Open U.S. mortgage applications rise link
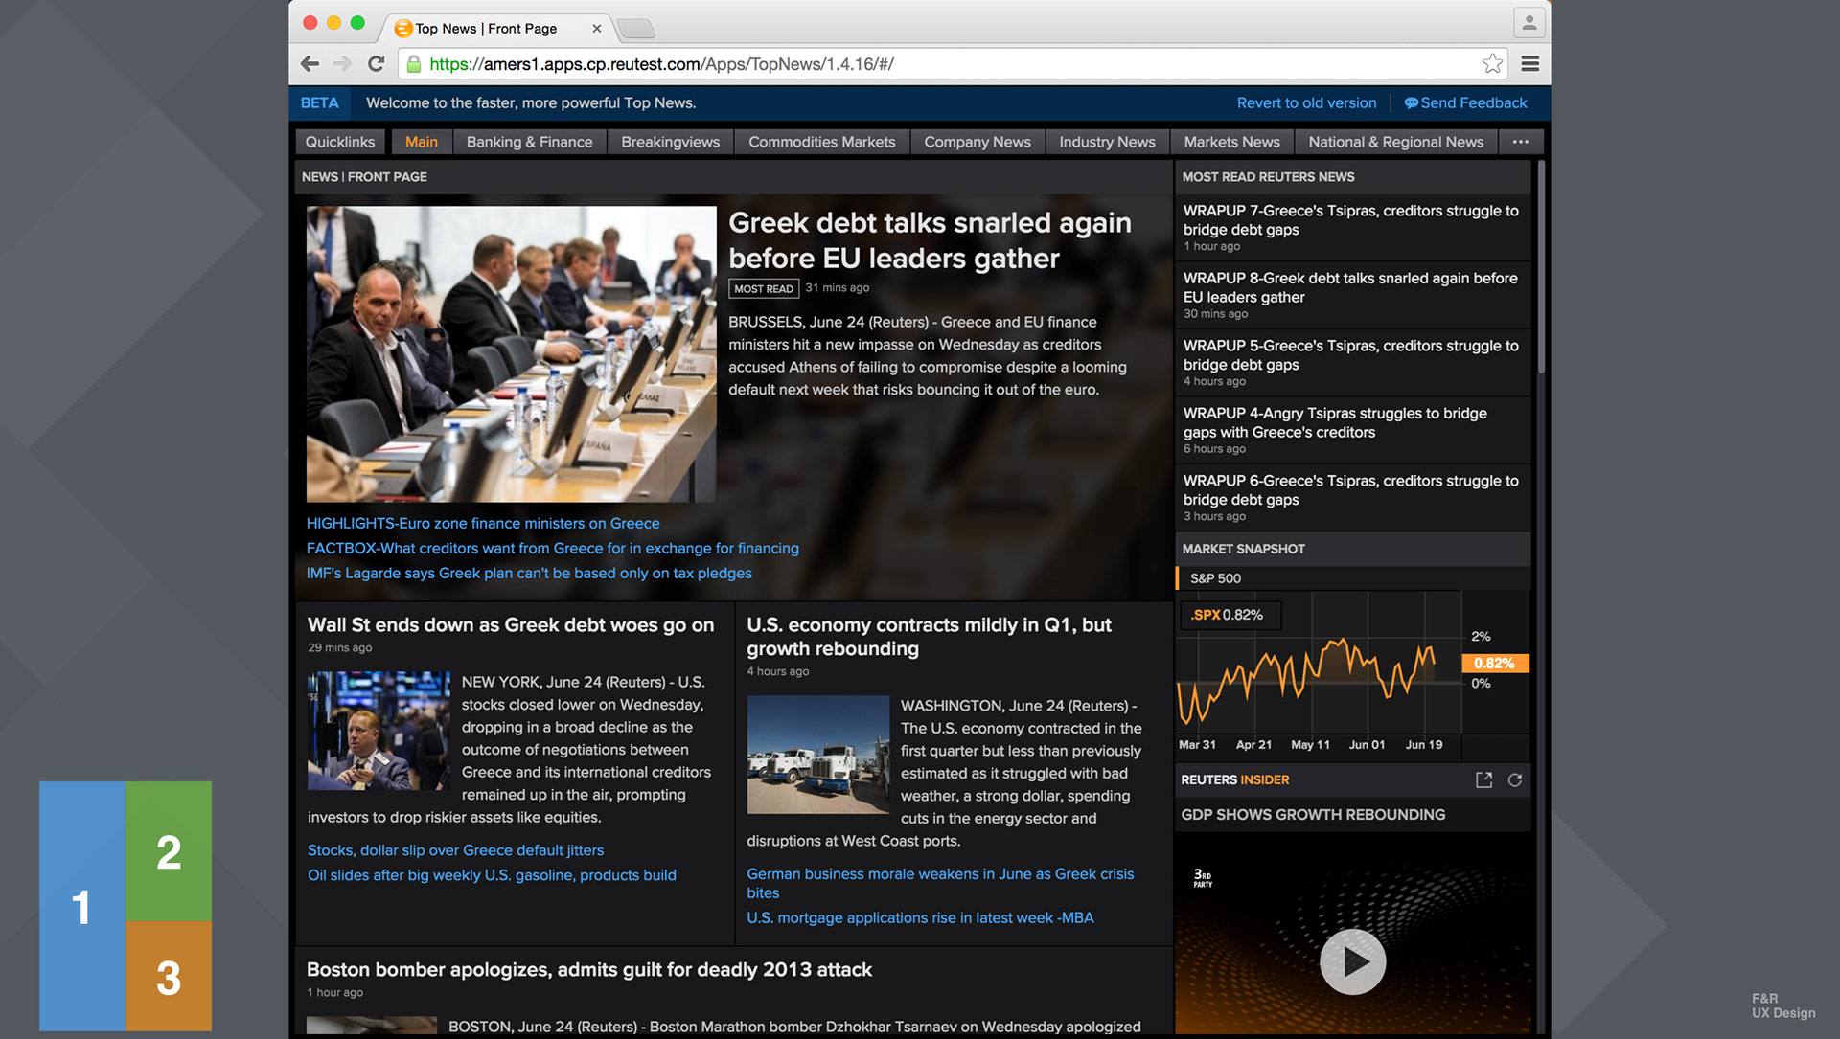This screenshot has height=1039, width=1840. tap(920, 917)
